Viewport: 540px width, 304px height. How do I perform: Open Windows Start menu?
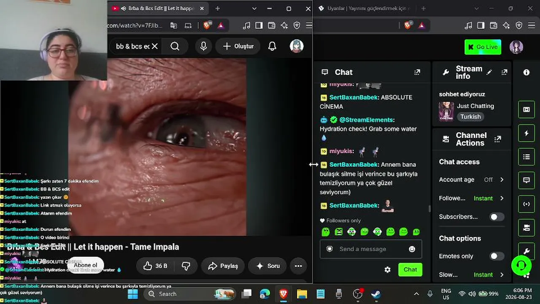[x=133, y=294]
